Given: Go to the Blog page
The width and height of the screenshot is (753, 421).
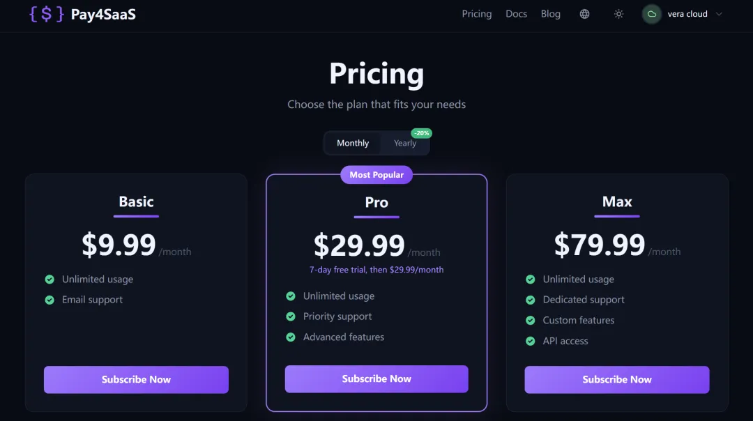Looking at the screenshot, I should [x=551, y=14].
